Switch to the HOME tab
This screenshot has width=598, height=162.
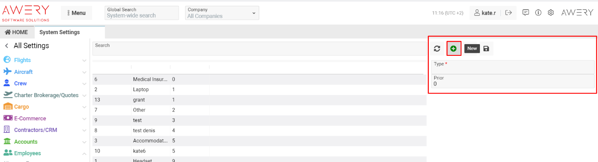coord(16,32)
